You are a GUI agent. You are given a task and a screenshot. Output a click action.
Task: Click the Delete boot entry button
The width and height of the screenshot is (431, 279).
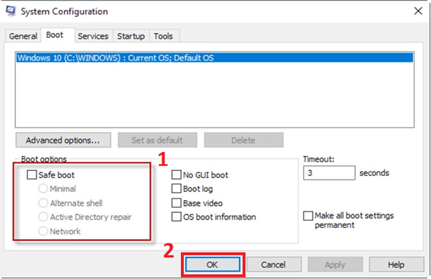point(244,140)
